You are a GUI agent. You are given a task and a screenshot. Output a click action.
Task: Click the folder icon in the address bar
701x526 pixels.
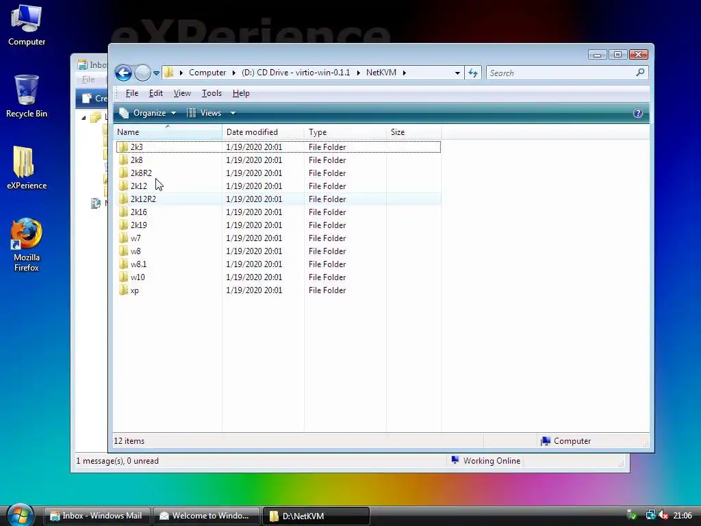point(168,73)
